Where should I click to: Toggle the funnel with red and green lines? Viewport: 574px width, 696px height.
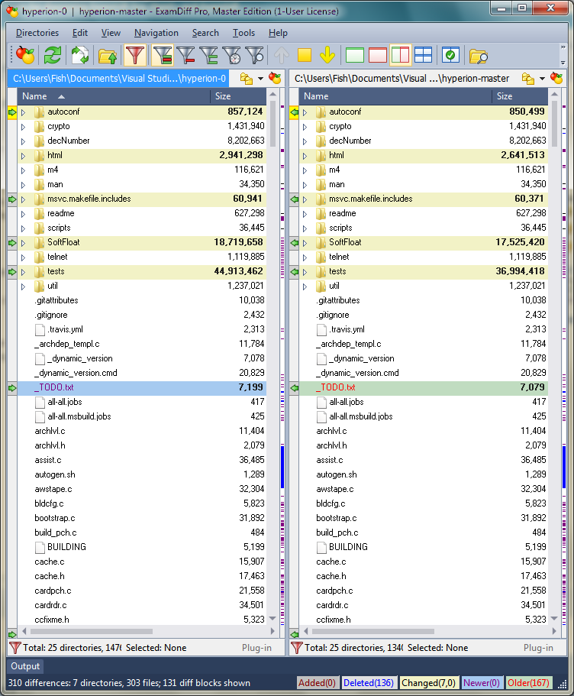click(163, 56)
